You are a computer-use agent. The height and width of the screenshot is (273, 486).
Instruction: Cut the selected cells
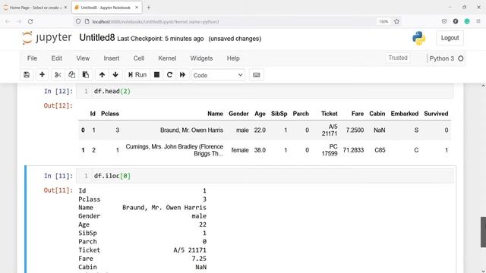58,75
